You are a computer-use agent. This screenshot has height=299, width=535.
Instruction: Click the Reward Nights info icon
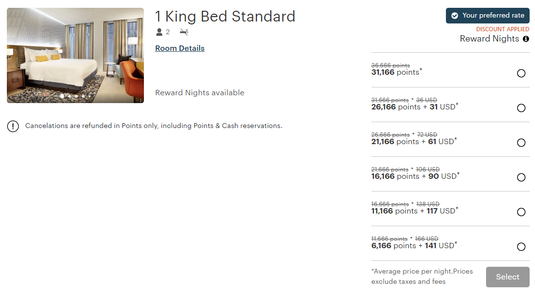point(526,39)
